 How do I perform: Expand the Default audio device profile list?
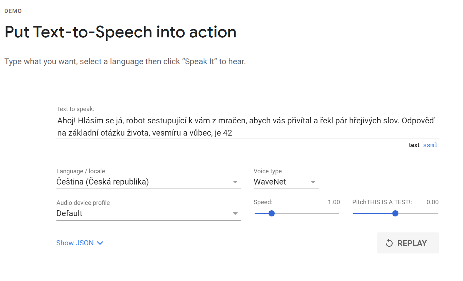143,214
